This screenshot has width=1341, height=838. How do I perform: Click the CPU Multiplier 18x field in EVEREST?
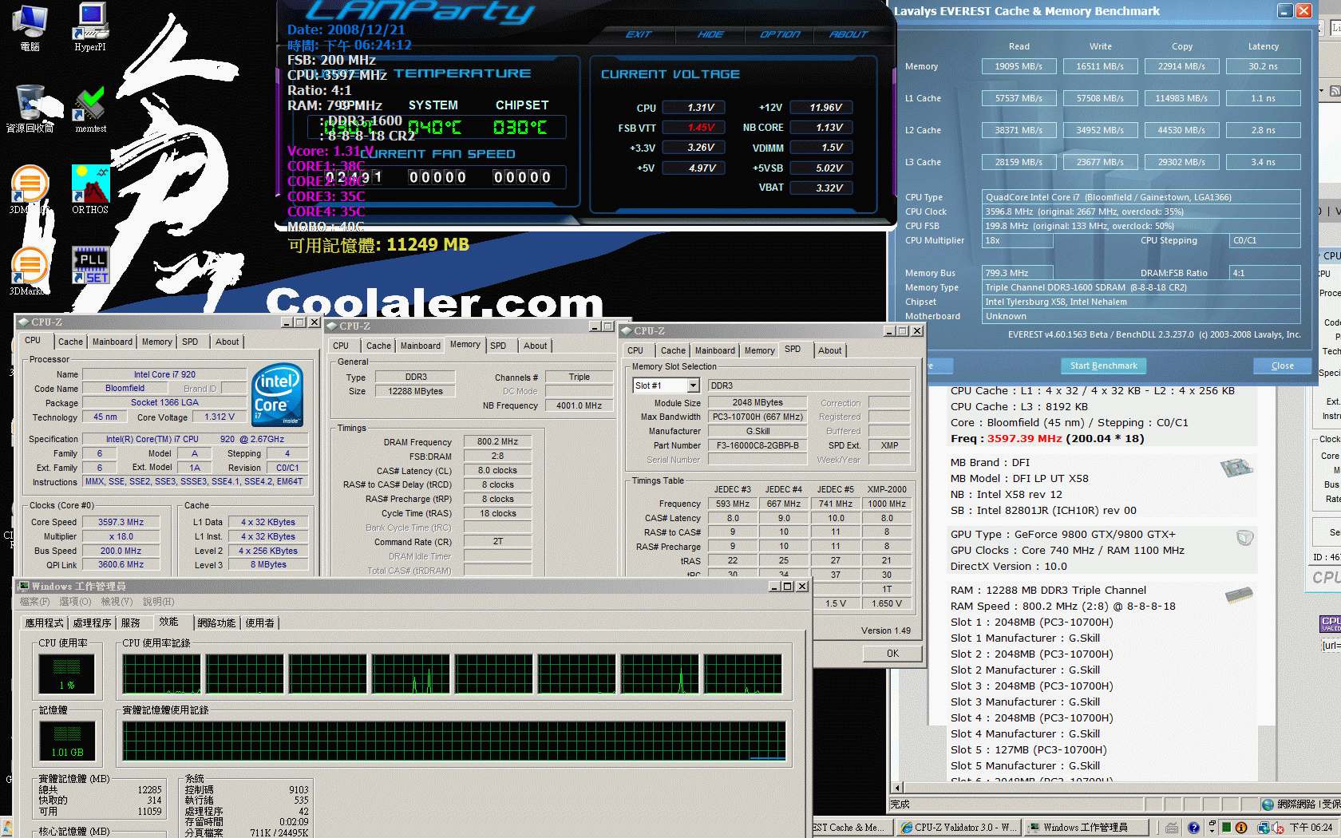[x=1017, y=240]
